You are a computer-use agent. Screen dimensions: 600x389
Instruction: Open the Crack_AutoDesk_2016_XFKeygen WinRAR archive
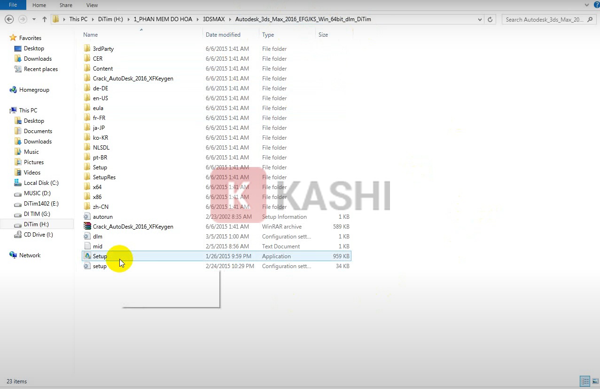coord(133,226)
